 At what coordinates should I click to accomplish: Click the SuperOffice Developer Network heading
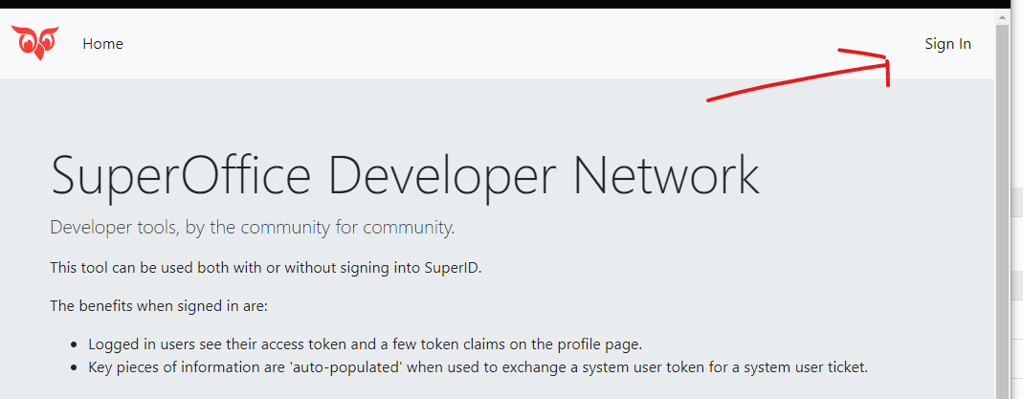405,173
